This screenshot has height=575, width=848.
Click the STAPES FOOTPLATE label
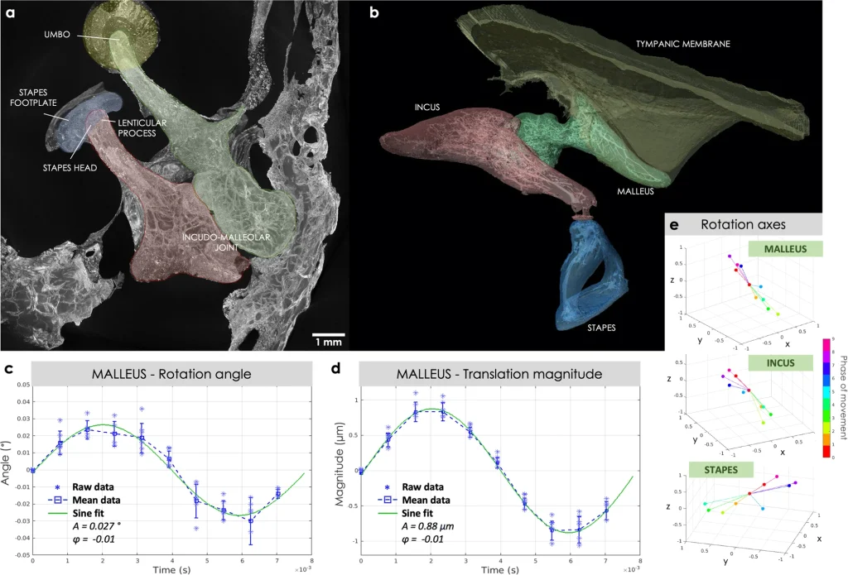[35, 98]
